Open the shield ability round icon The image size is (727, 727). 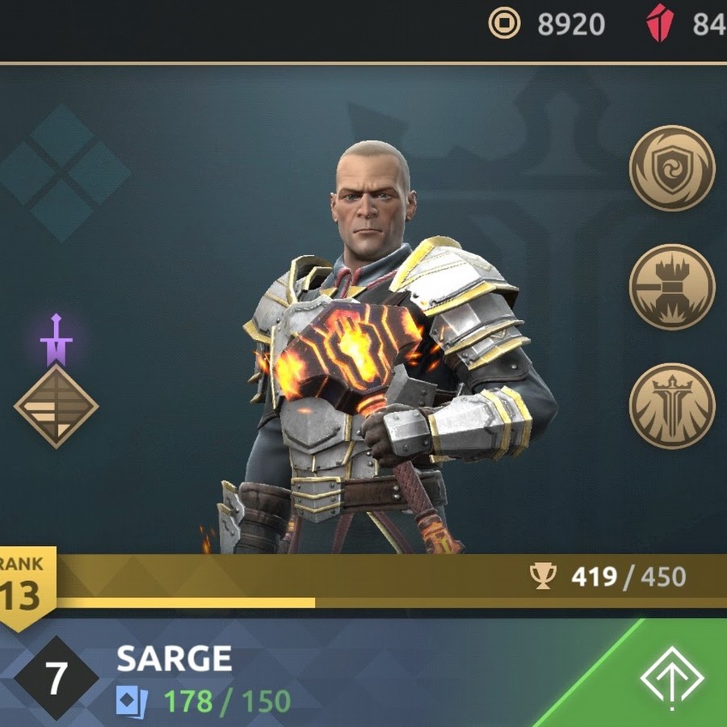coord(672,168)
